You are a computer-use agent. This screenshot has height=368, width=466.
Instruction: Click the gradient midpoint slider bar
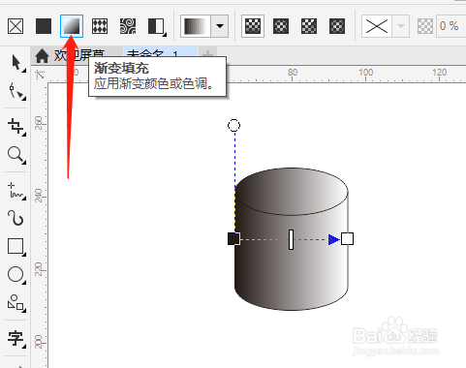(x=291, y=239)
